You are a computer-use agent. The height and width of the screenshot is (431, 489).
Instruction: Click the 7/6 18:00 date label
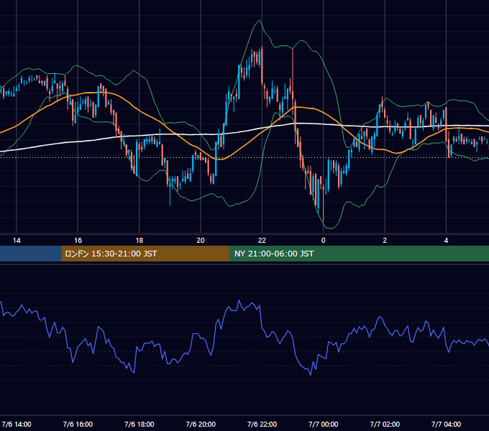[140, 424]
